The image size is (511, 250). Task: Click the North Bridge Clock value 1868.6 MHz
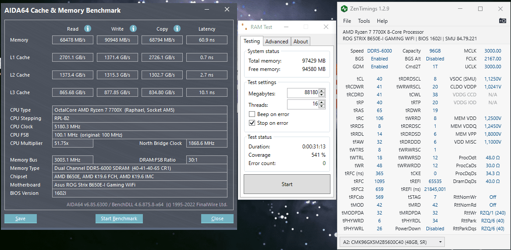tap(206, 143)
